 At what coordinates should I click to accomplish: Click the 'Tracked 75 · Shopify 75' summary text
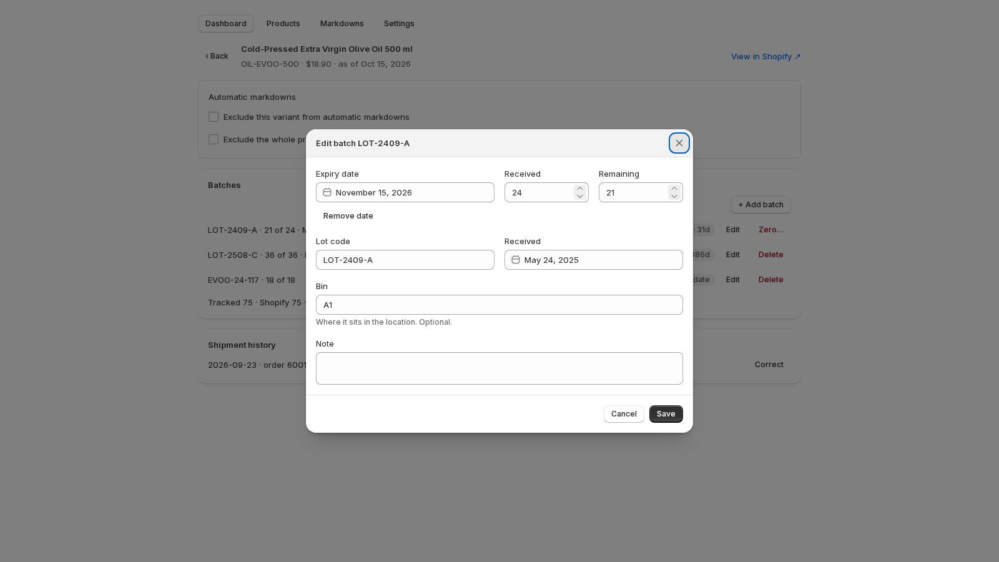[255, 303]
